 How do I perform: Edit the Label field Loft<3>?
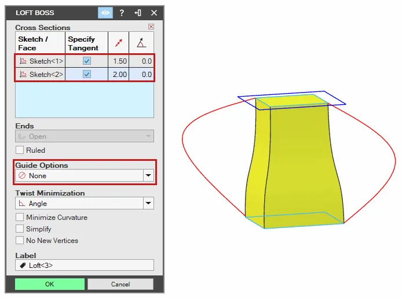85,265
